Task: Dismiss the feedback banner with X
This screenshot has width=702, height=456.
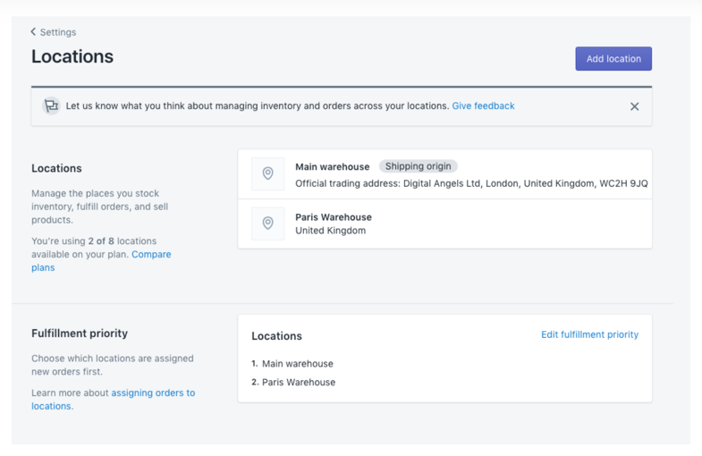Action: (x=634, y=106)
